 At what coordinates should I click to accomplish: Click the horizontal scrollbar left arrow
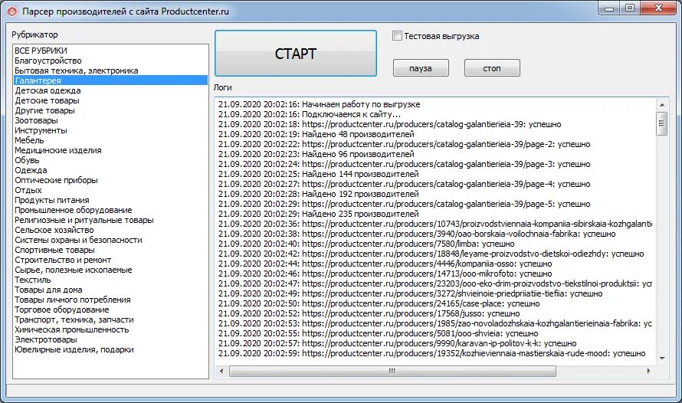221,372
